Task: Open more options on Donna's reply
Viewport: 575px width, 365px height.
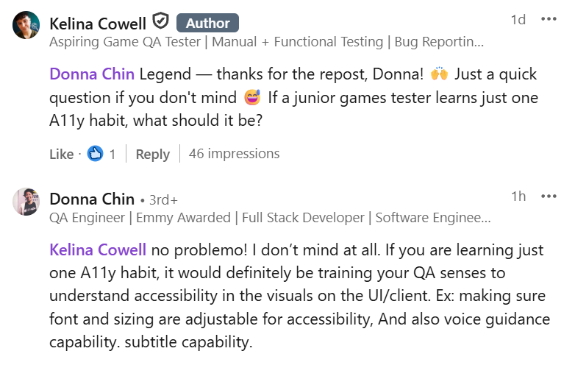Action: pos(549,196)
